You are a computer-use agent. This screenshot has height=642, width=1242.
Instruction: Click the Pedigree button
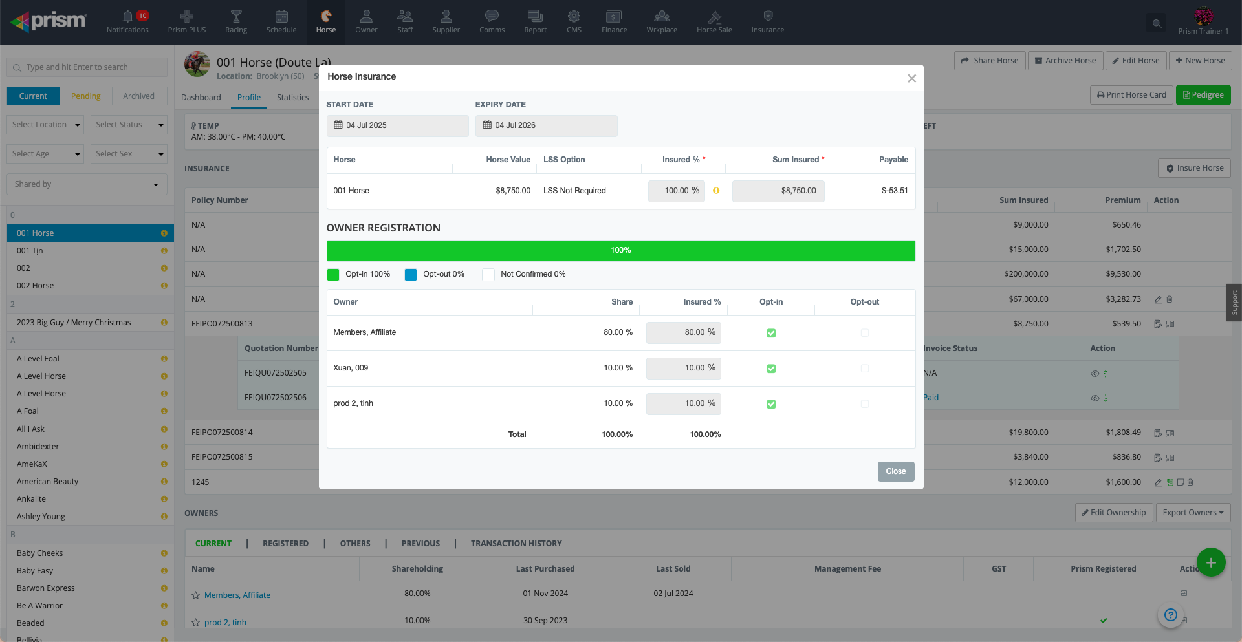pos(1203,95)
